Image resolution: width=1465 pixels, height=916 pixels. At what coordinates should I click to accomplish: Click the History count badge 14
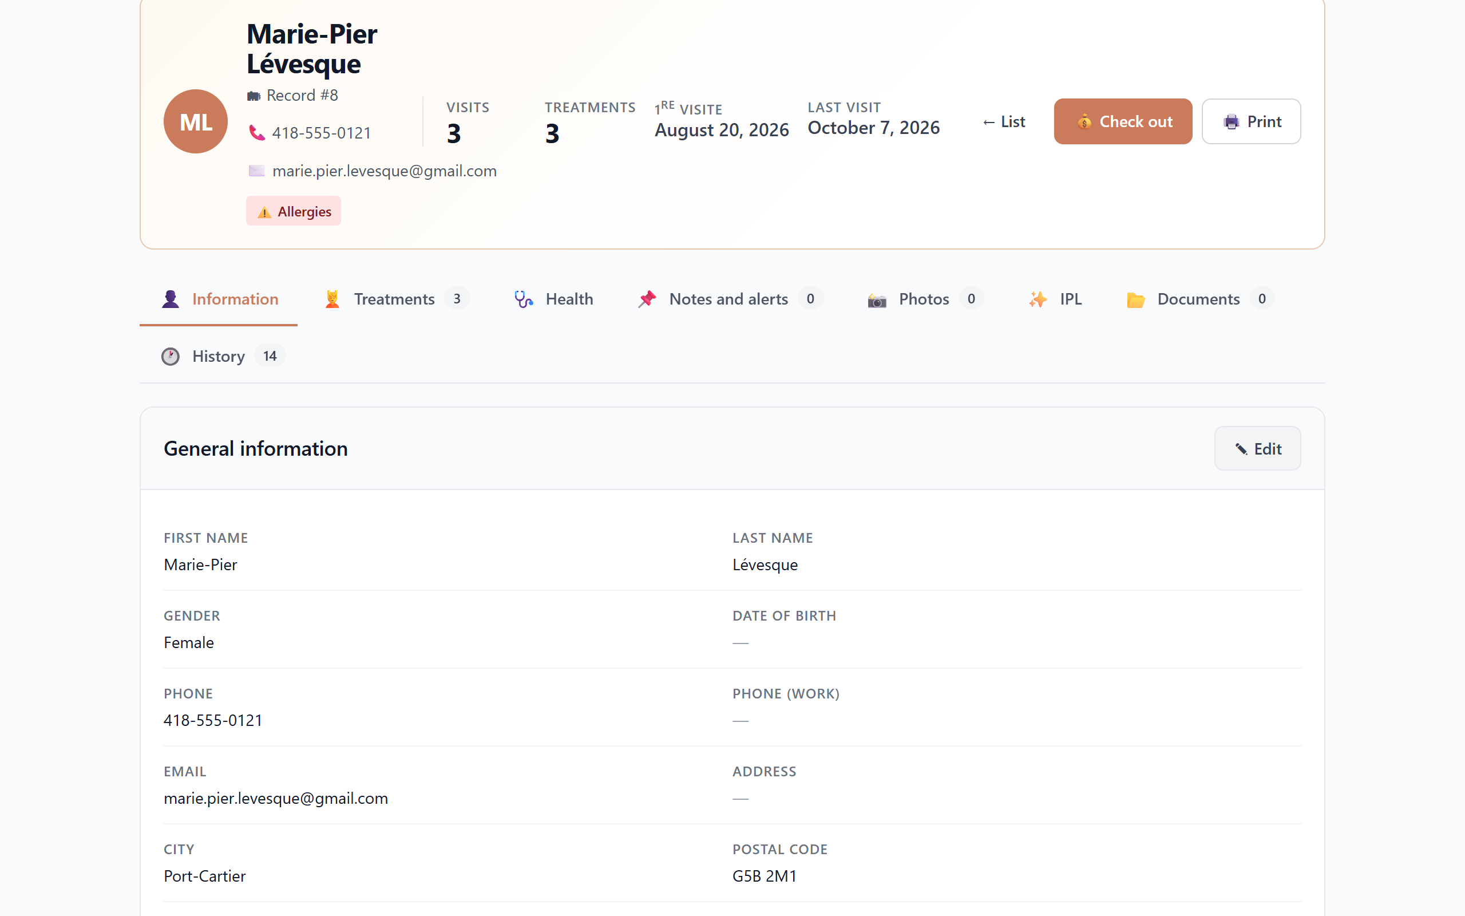point(270,356)
